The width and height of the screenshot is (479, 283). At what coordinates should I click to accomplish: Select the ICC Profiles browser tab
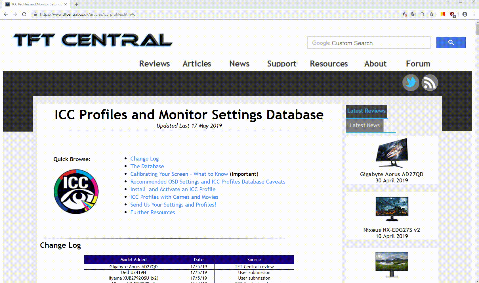[x=36, y=4]
